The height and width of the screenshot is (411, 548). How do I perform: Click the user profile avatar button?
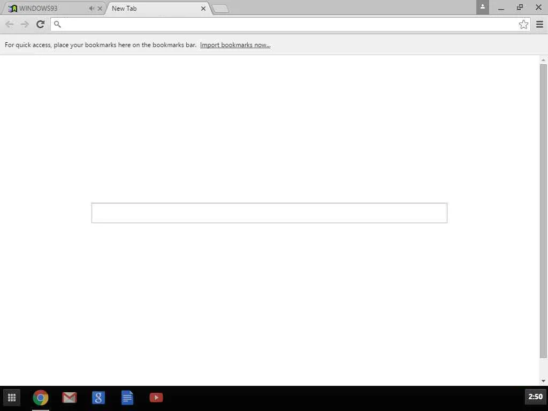(x=482, y=7)
